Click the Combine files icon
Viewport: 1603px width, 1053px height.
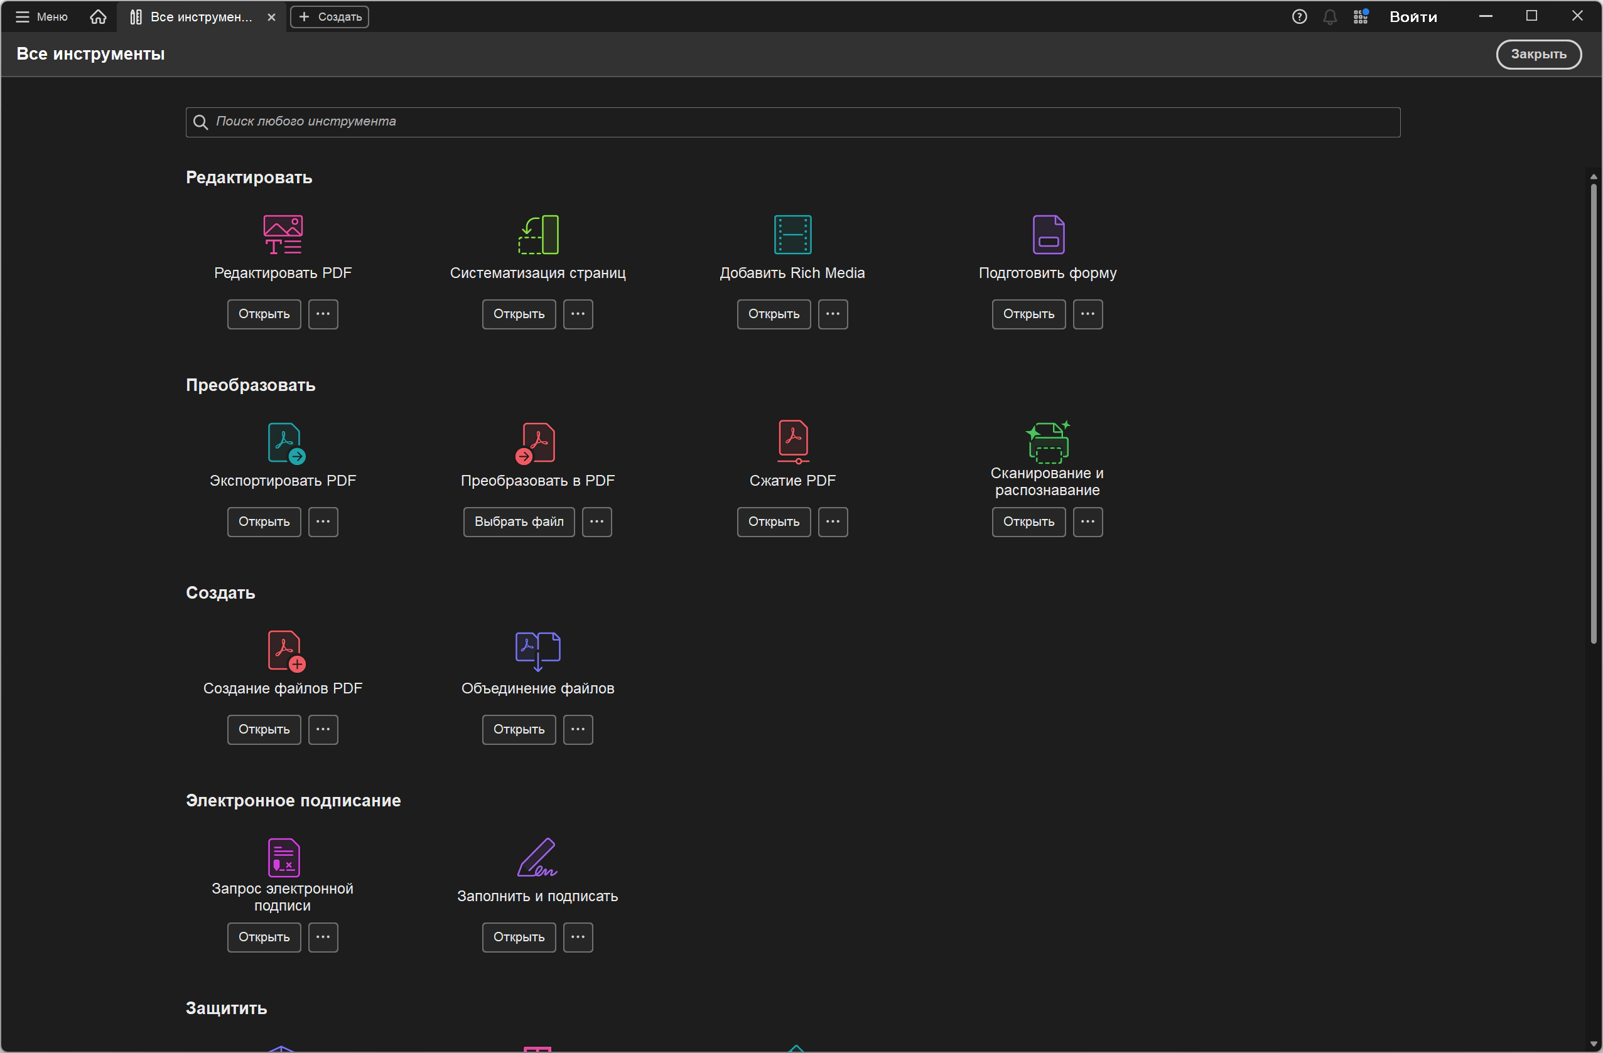tap(537, 649)
